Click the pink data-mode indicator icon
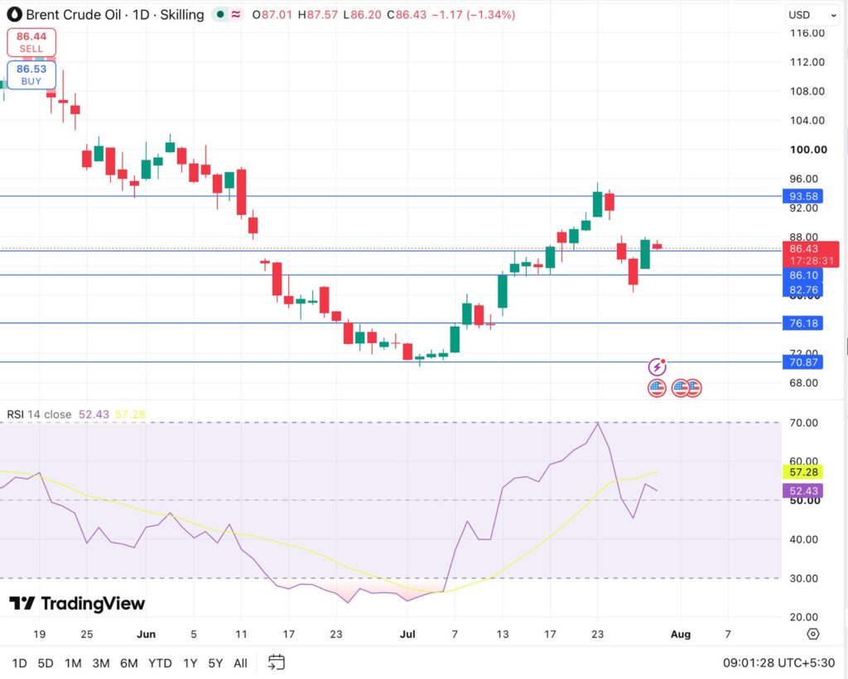This screenshot has width=848, height=679. (x=236, y=15)
